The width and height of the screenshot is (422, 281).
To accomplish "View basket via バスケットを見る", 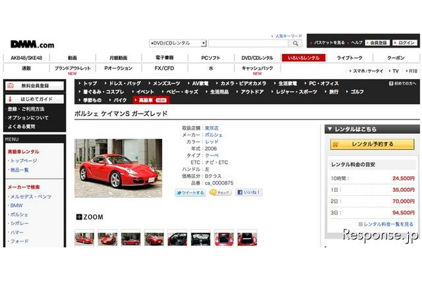I will coord(329,43).
